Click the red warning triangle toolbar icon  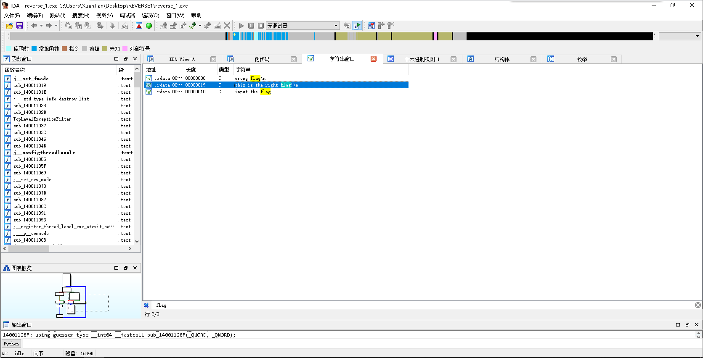coord(139,26)
